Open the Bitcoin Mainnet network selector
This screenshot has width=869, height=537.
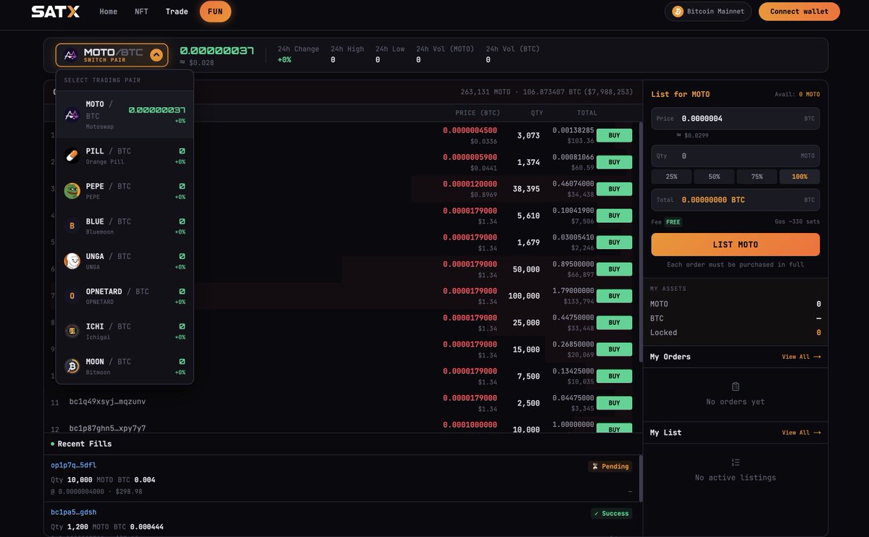pyautogui.click(x=707, y=12)
